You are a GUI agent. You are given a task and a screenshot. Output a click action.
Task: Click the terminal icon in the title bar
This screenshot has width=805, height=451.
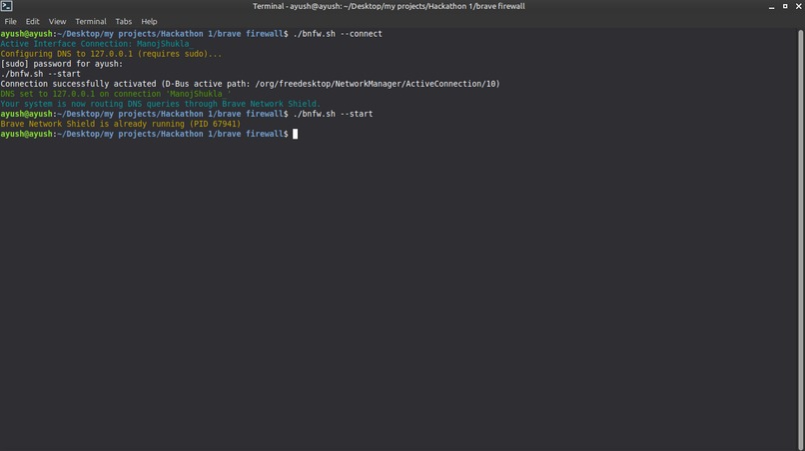(6, 6)
